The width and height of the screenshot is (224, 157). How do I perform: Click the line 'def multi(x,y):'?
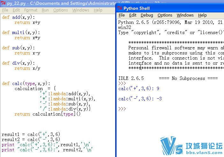coord(21,33)
